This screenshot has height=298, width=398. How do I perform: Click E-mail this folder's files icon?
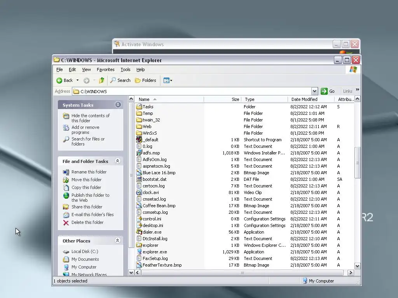coord(66,215)
